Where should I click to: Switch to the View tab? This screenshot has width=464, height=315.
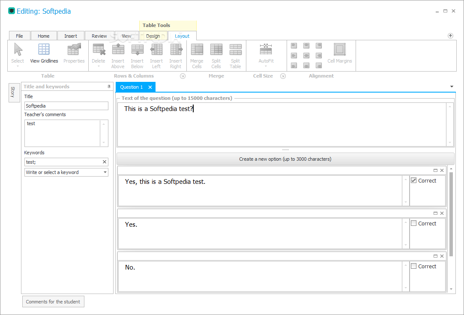pos(127,36)
